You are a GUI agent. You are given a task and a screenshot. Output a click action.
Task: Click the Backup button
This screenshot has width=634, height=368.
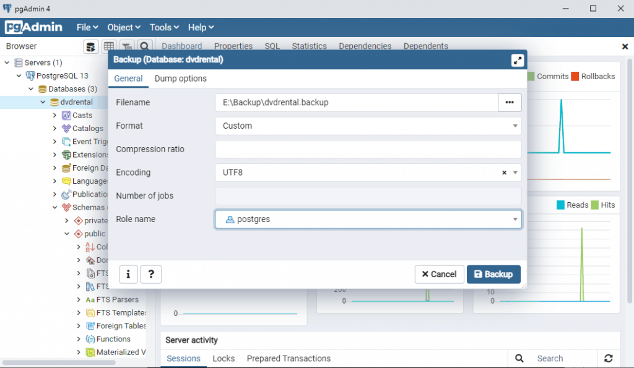click(x=493, y=274)
